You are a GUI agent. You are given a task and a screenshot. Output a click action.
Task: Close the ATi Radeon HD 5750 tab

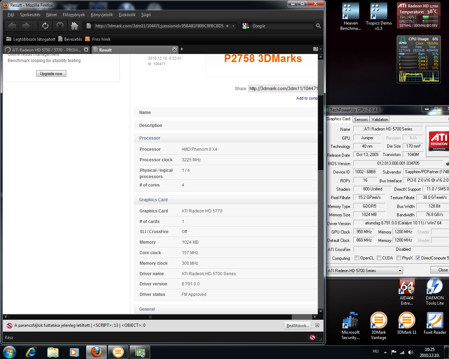(86, 50)
